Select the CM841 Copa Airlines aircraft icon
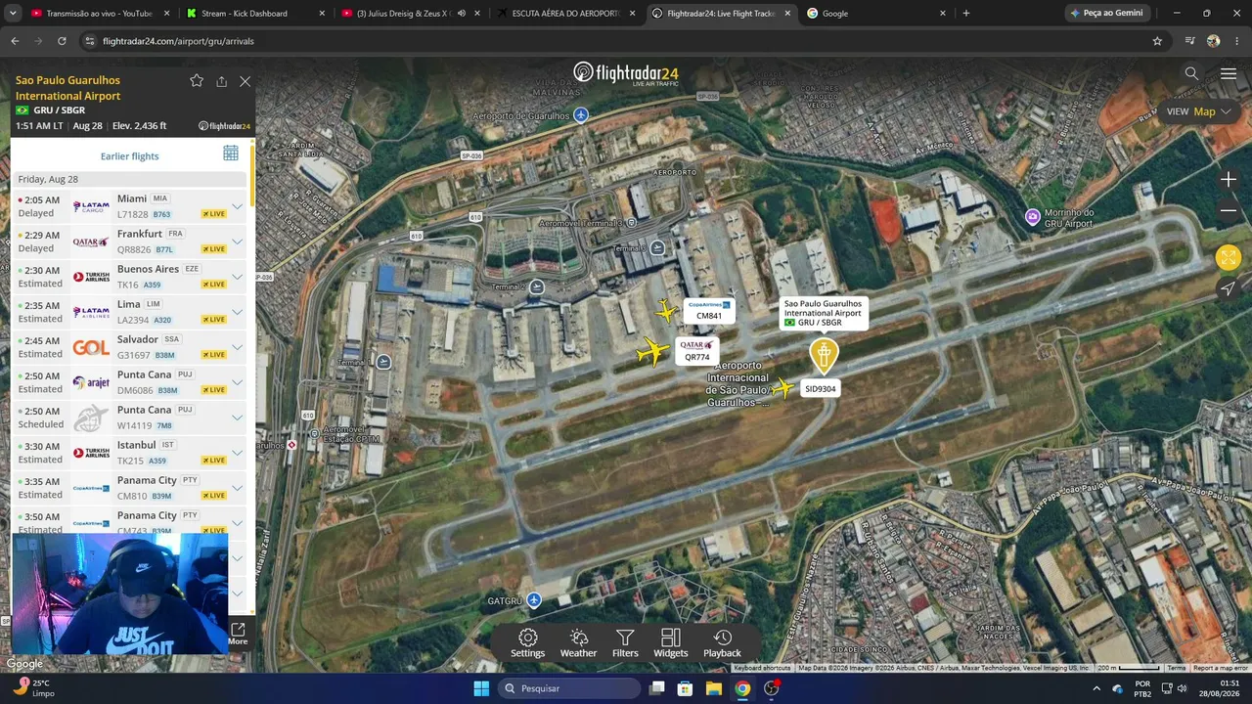This screenshot has height=704, width=1252. pos(666,313)
